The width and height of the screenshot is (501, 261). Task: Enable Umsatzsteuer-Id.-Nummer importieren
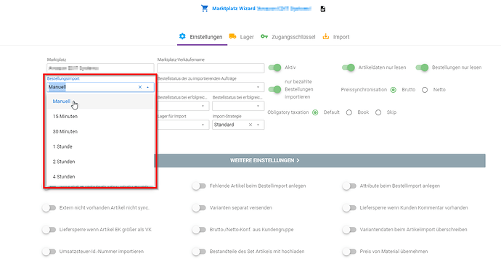[x=49, y=252]
